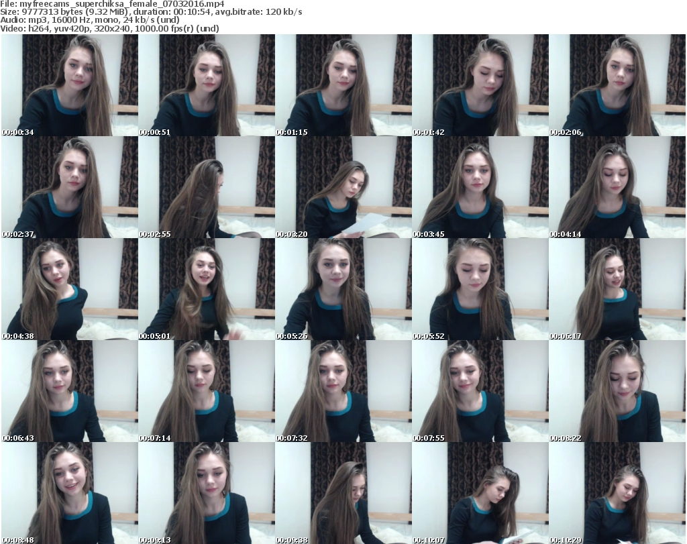The image size is (687, 544).
Task: Select the thumbnail frame stamped 00:04:14
Action: pos(617,187)
